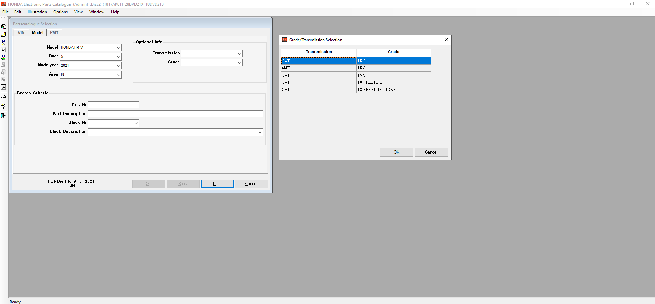Select the CVT 1.5 E row
Screen dimensions: 655x304
[x=356, y=61]
